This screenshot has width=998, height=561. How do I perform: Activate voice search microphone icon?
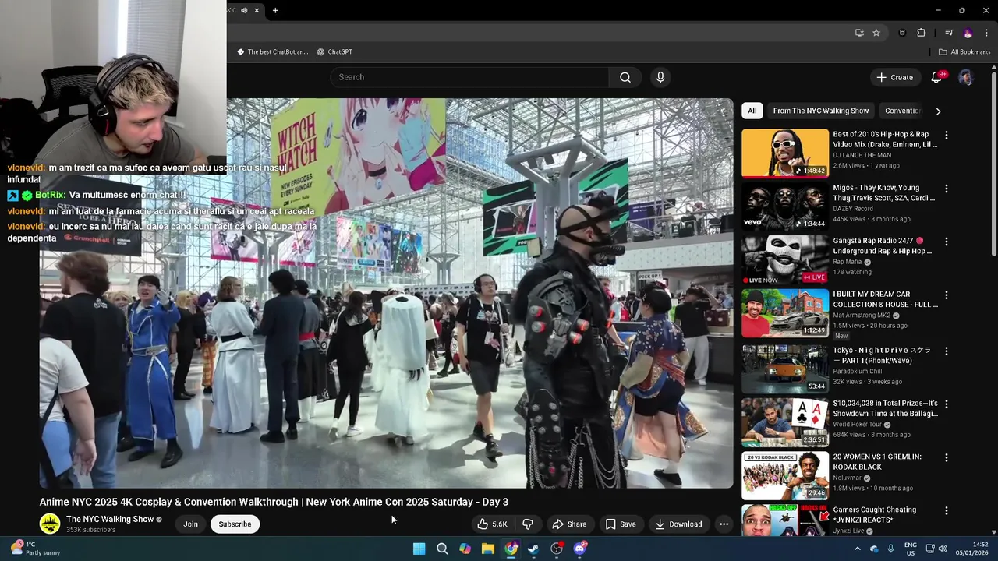660,77
